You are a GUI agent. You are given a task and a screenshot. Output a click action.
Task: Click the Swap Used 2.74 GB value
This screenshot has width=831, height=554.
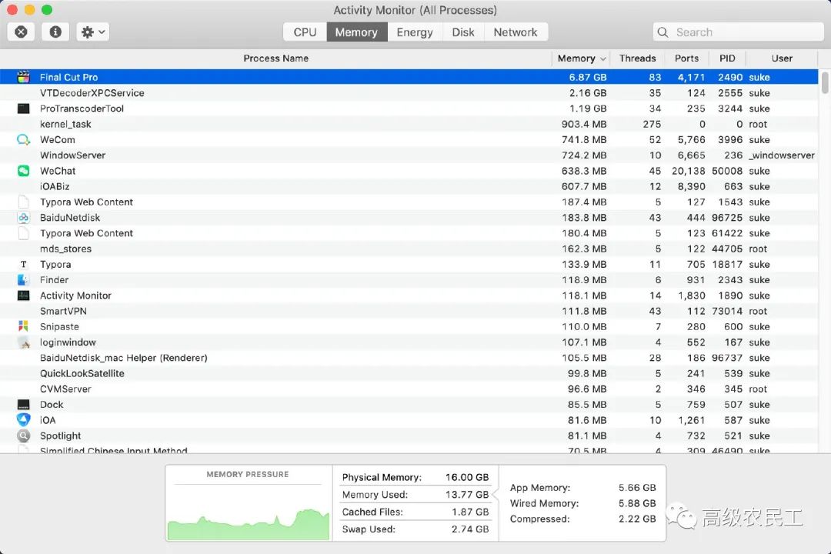point(470,529)
